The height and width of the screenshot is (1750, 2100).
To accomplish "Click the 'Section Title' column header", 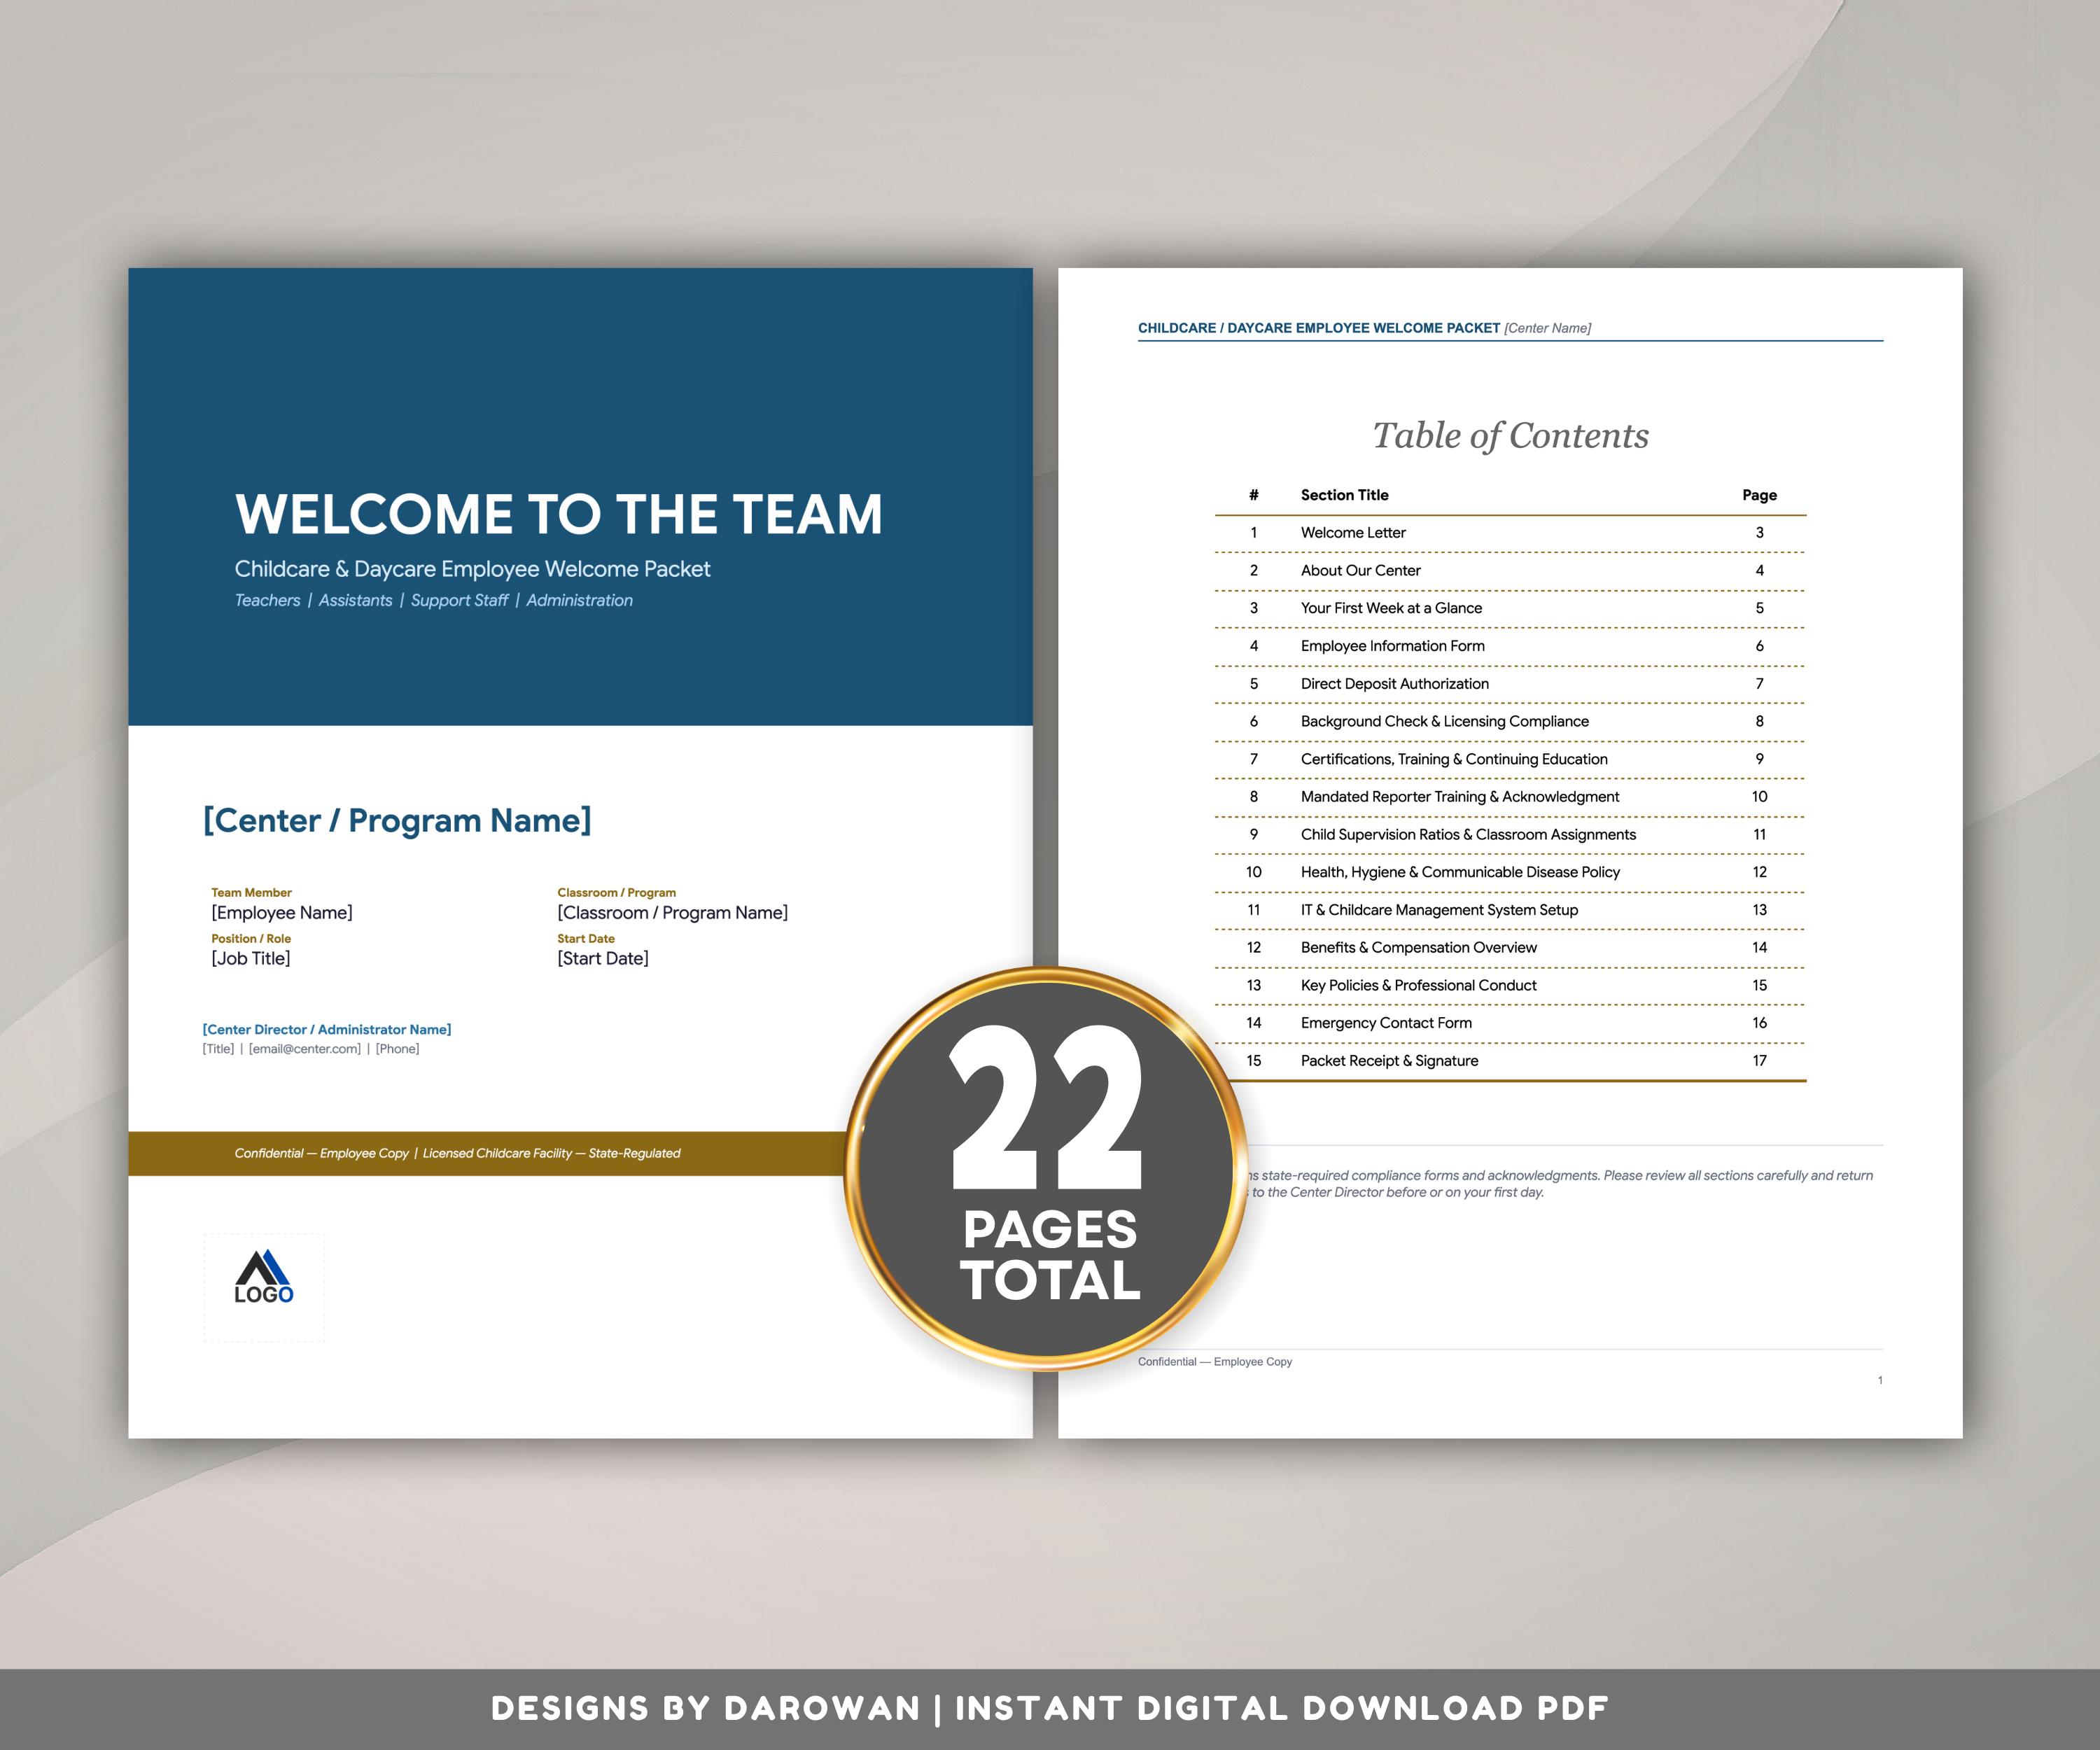I will point(1344,495).
